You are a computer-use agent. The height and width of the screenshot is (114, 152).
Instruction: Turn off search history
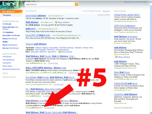(x=12, y=77)
